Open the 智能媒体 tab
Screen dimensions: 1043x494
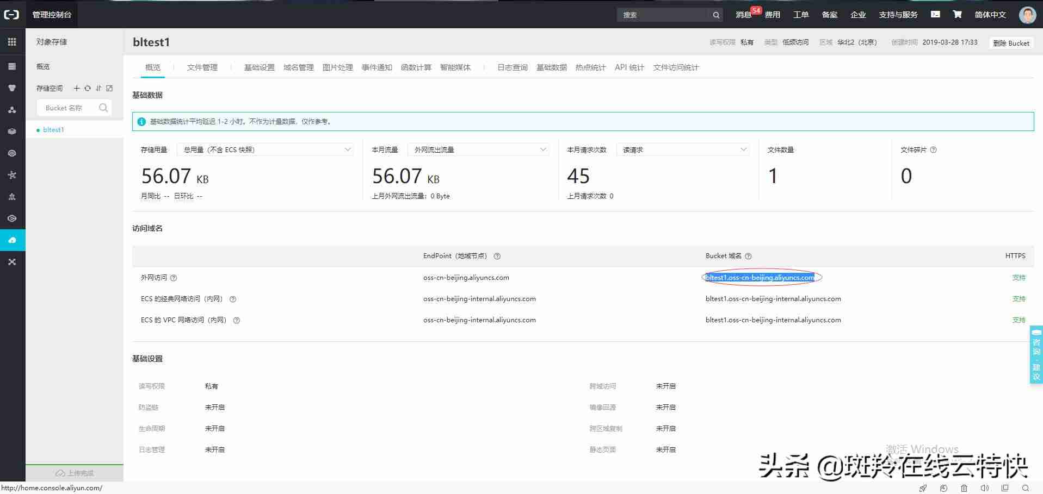(455, 67)
